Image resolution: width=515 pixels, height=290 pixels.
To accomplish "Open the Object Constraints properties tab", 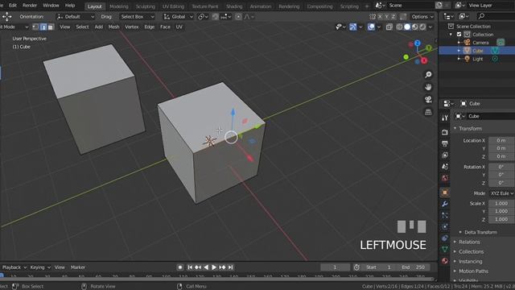I will [445, 238].
